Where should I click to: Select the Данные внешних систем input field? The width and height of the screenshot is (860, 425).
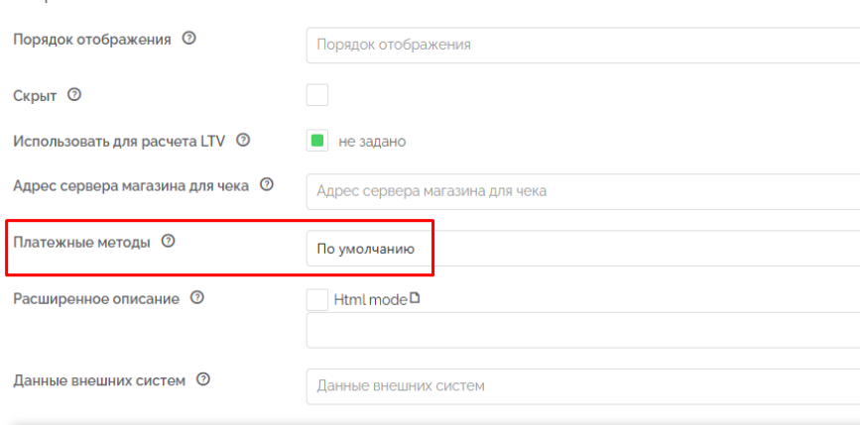click(580, 385)
